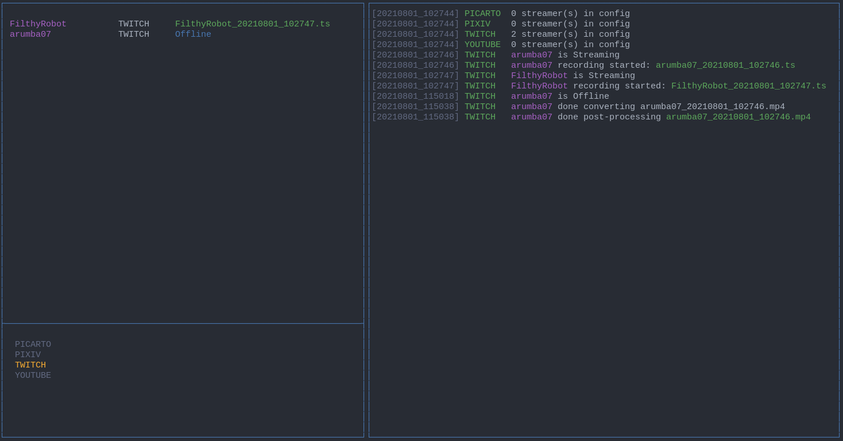843x441 pixels.
Task: Click the highlighted orange TWITCH site entry
Action: (30, 365)
